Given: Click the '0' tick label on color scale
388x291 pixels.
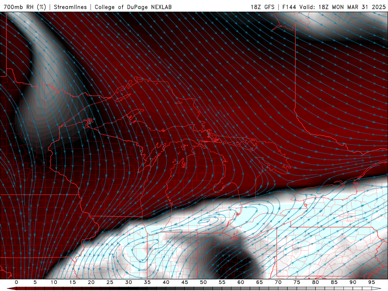Looking at the screenshot, I should click(16, 282).
